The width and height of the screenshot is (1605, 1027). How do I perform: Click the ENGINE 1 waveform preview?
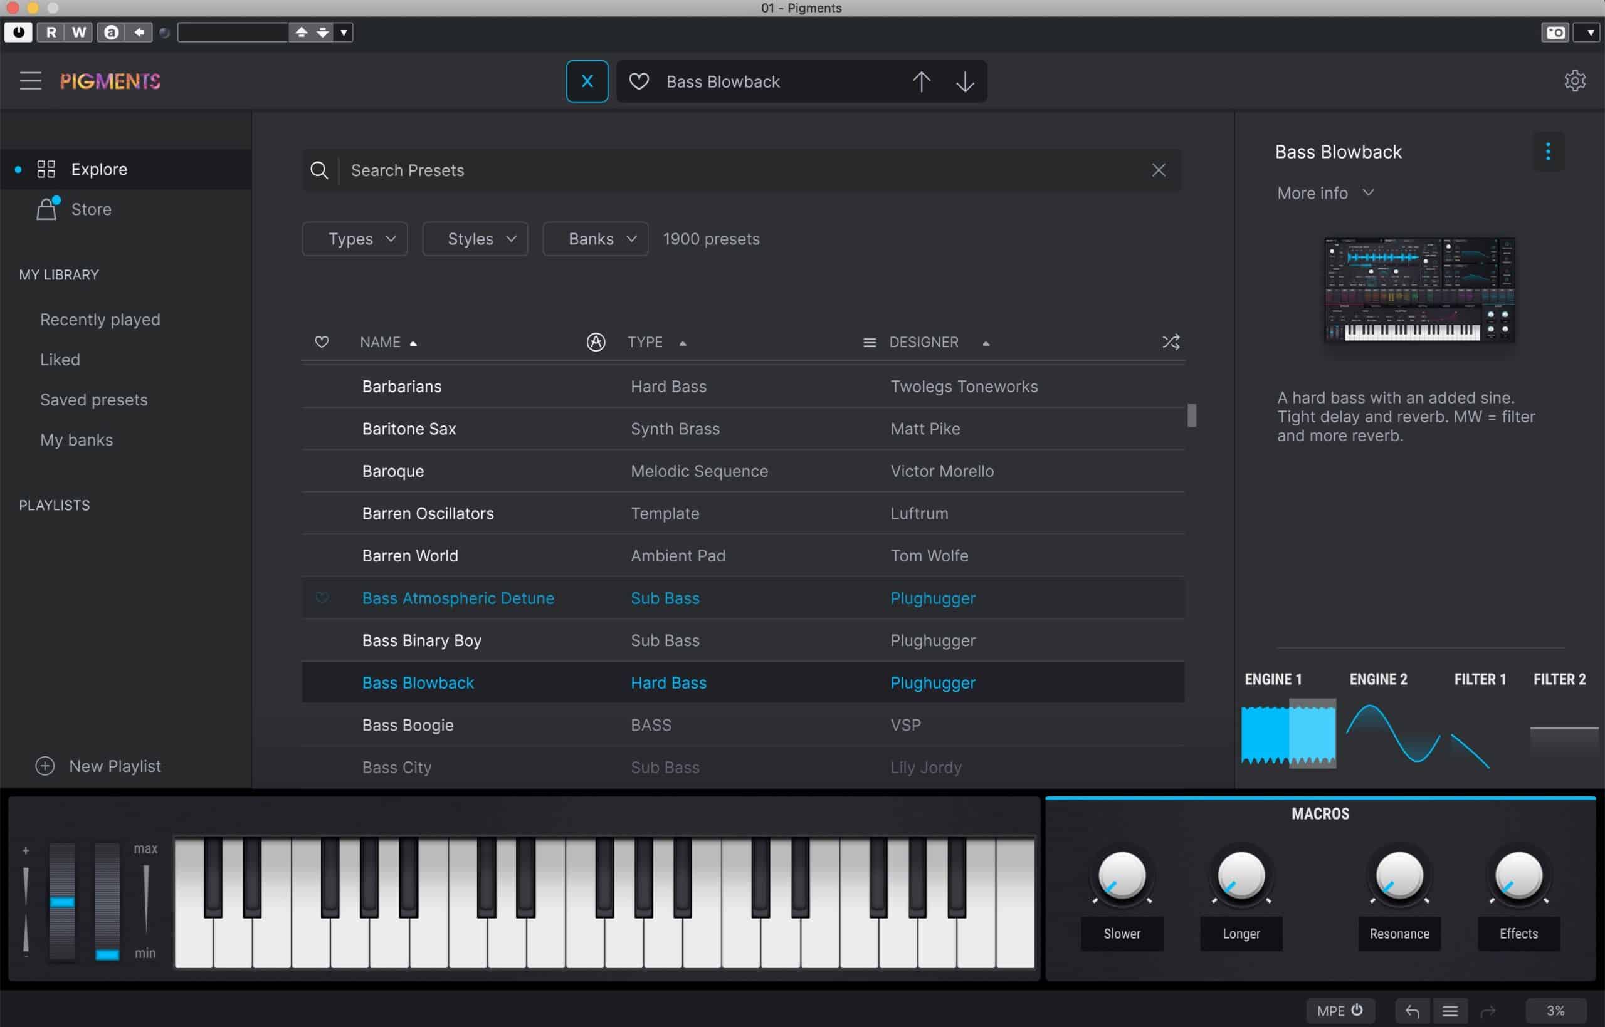(x=1288, y=733)
